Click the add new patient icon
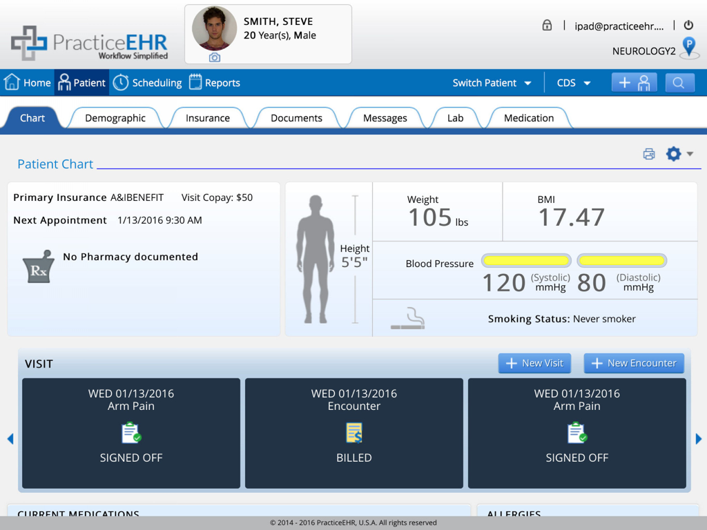Image resolution: width=707 pixels, height=530 pixels. click(x=634, y=82)
